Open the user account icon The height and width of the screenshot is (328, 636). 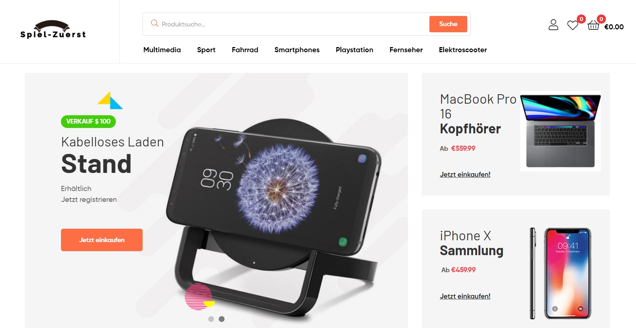coord(553,25)
